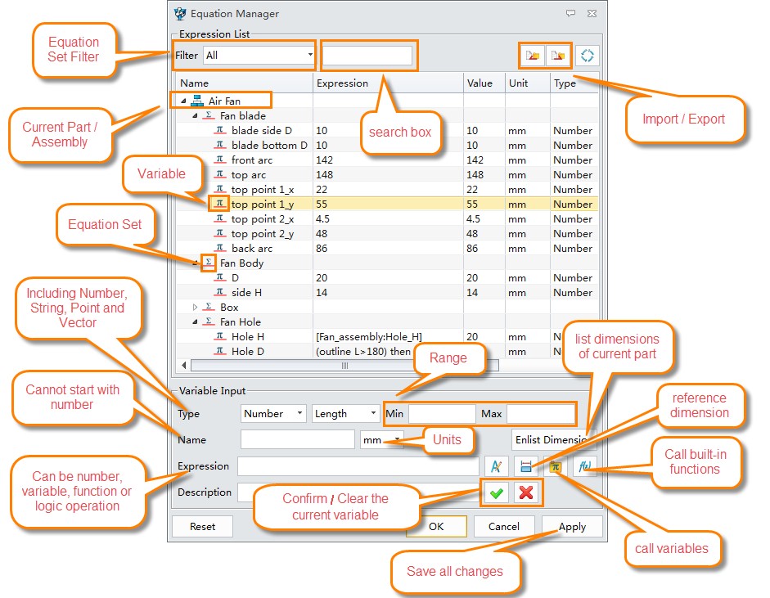
Task: Click the Export equations folder icon
Action: [x=559, y=56]
